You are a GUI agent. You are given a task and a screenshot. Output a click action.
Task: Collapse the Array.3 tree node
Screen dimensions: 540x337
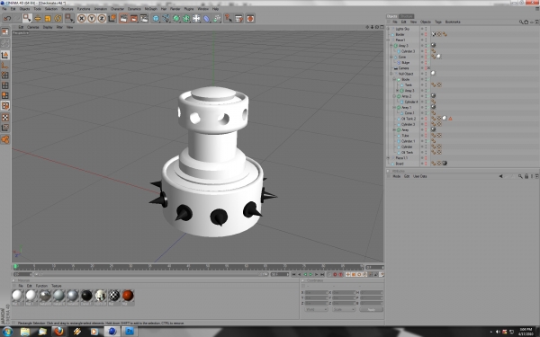(x=391, y=46)
